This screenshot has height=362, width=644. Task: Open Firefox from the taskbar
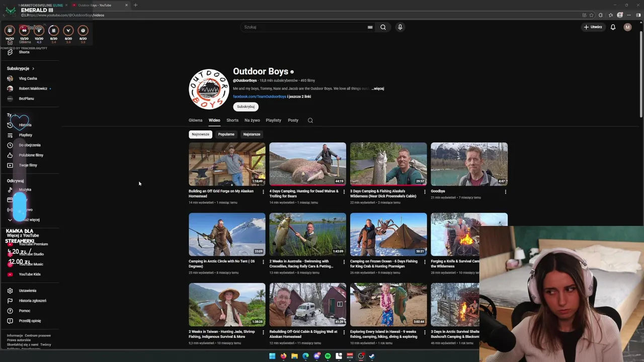[x=283, y=356]
